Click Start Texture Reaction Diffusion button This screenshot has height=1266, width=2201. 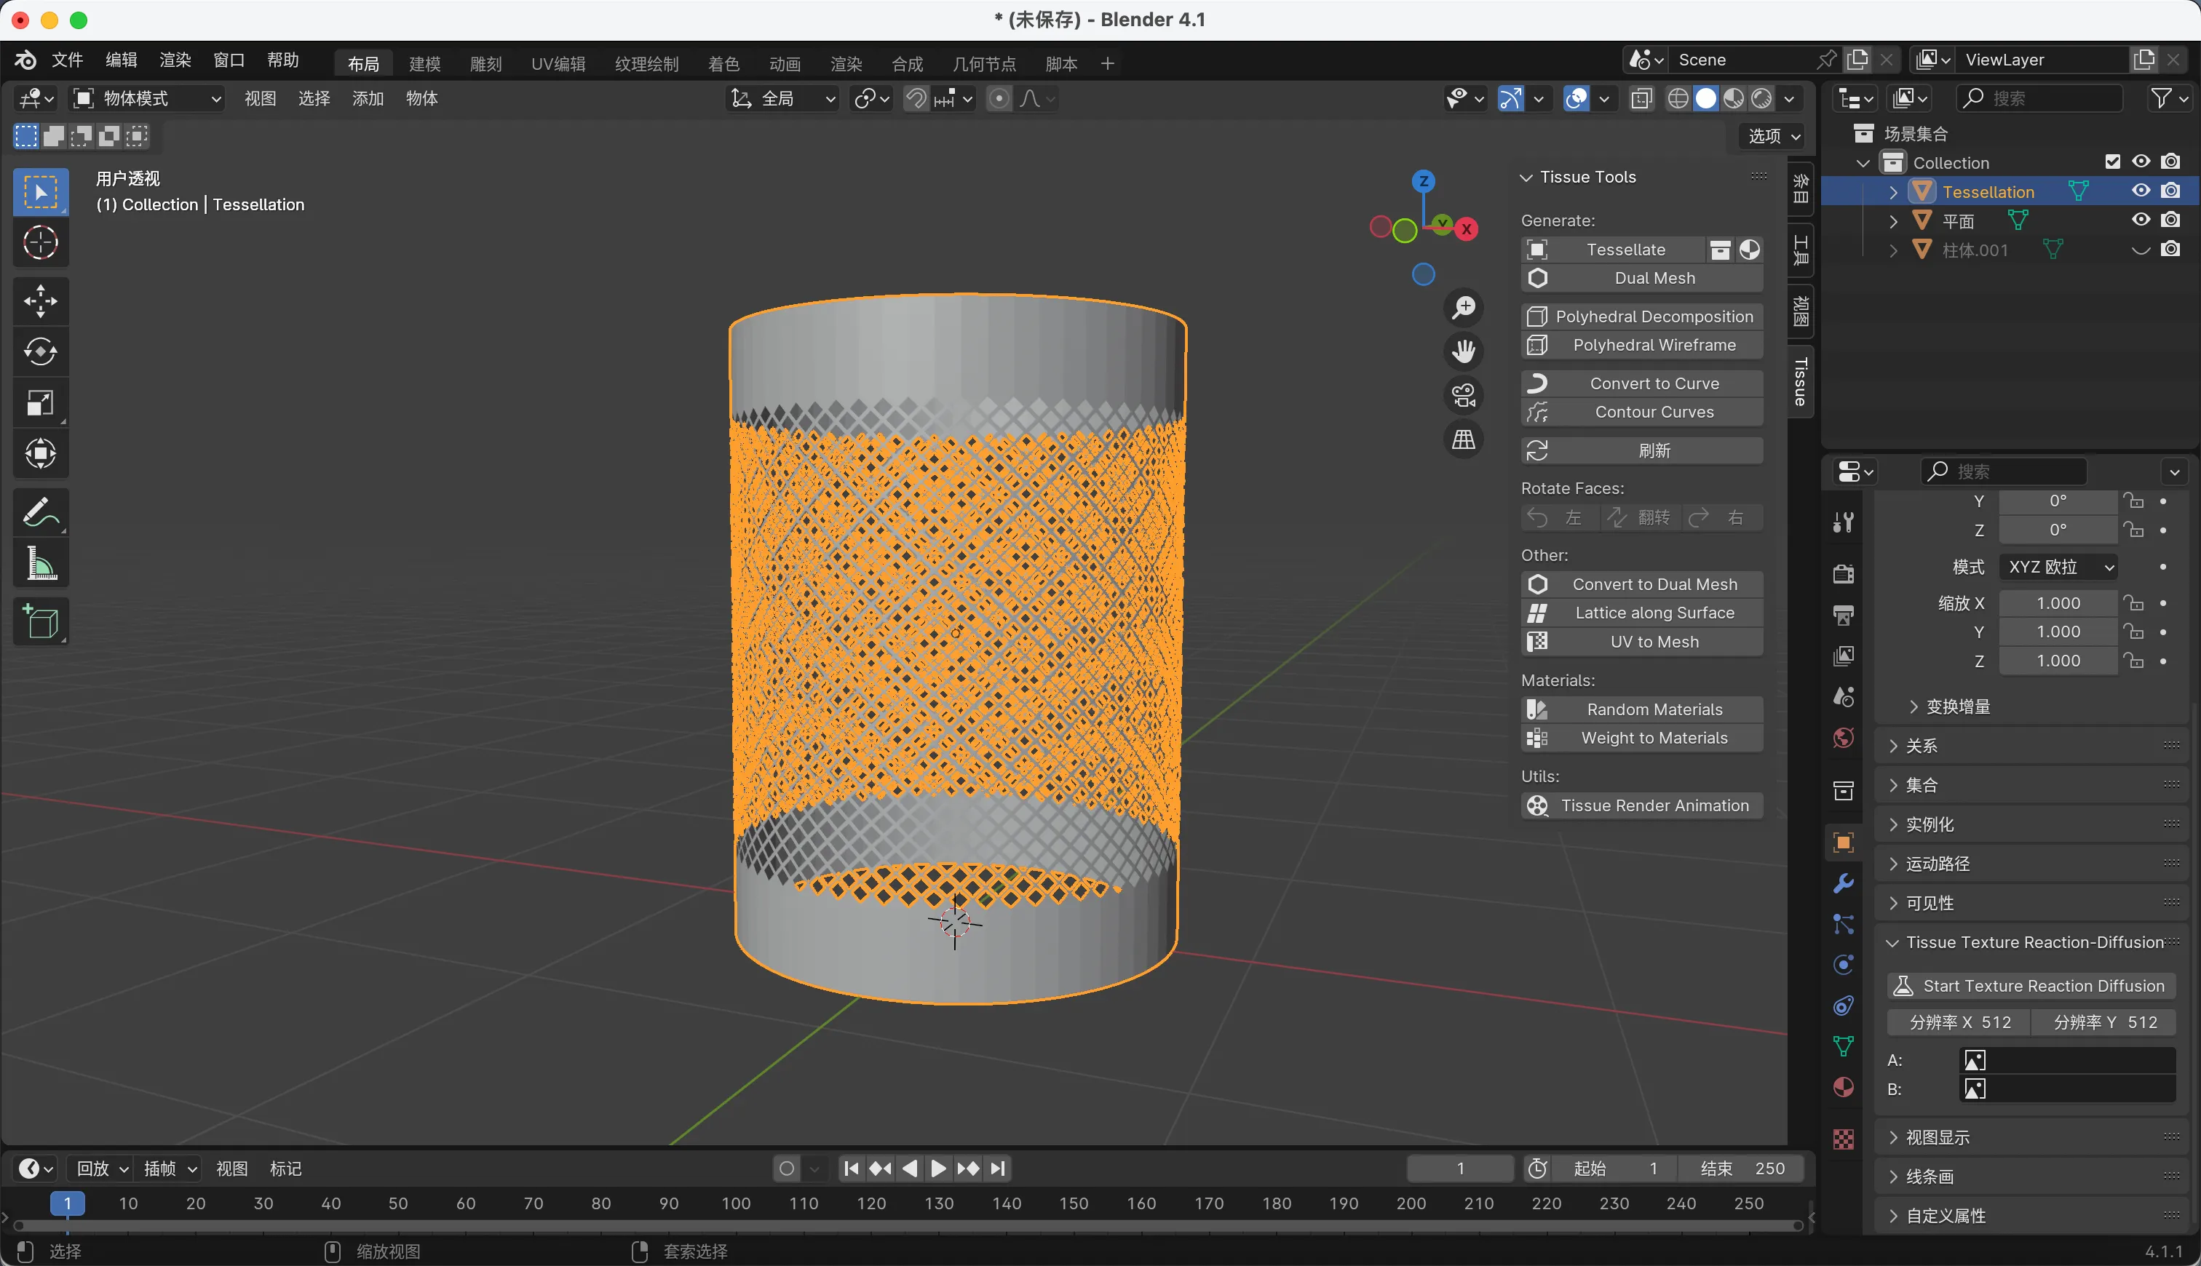[2031, 985]
